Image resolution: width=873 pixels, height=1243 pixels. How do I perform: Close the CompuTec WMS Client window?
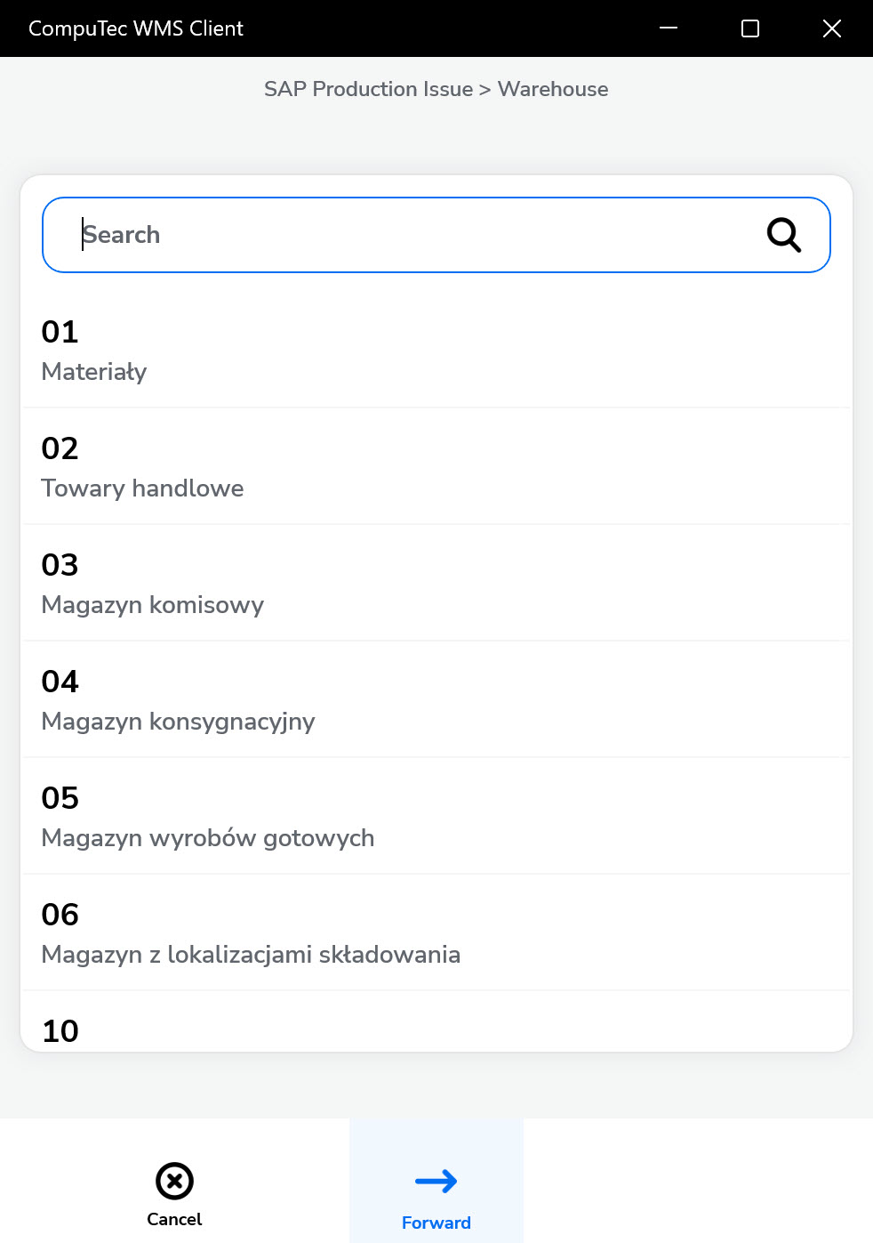pyautogui.click(x=832, y=28)
